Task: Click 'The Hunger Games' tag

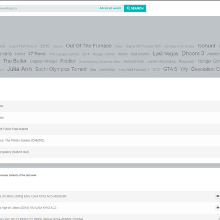Action: [x=64, y=54]
